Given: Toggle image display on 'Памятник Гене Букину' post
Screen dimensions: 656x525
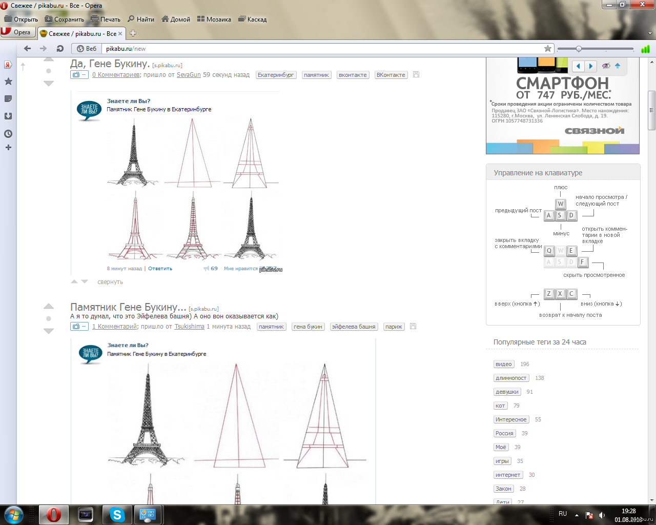Looking at the screenshot, I should click(x=79, y=327).
